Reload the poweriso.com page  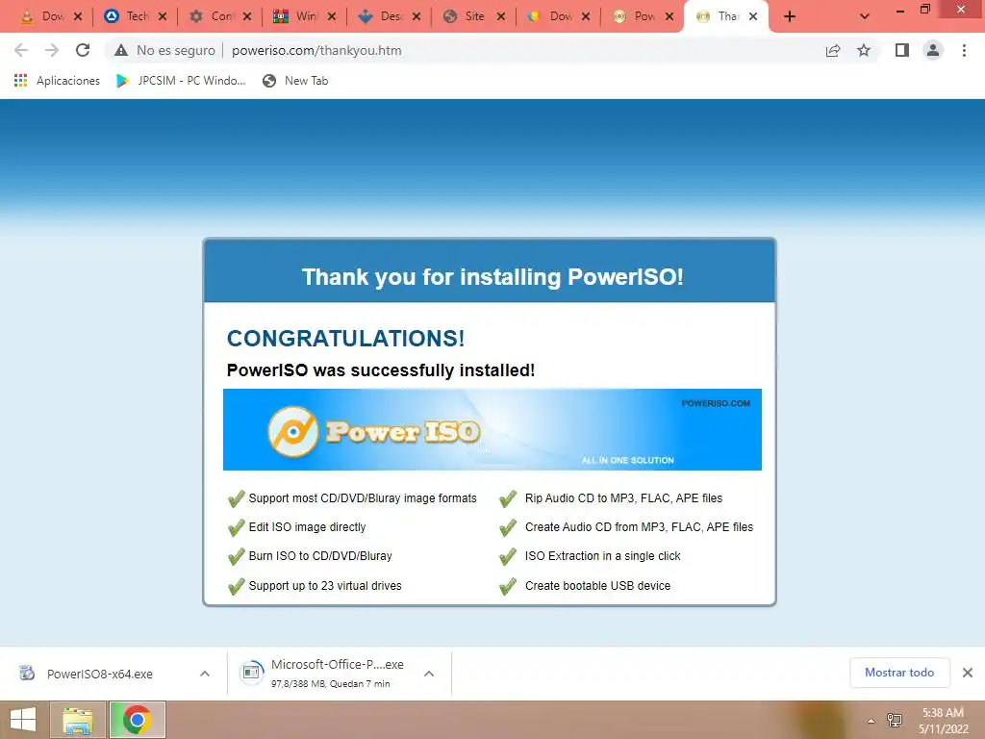coord(83,50)
